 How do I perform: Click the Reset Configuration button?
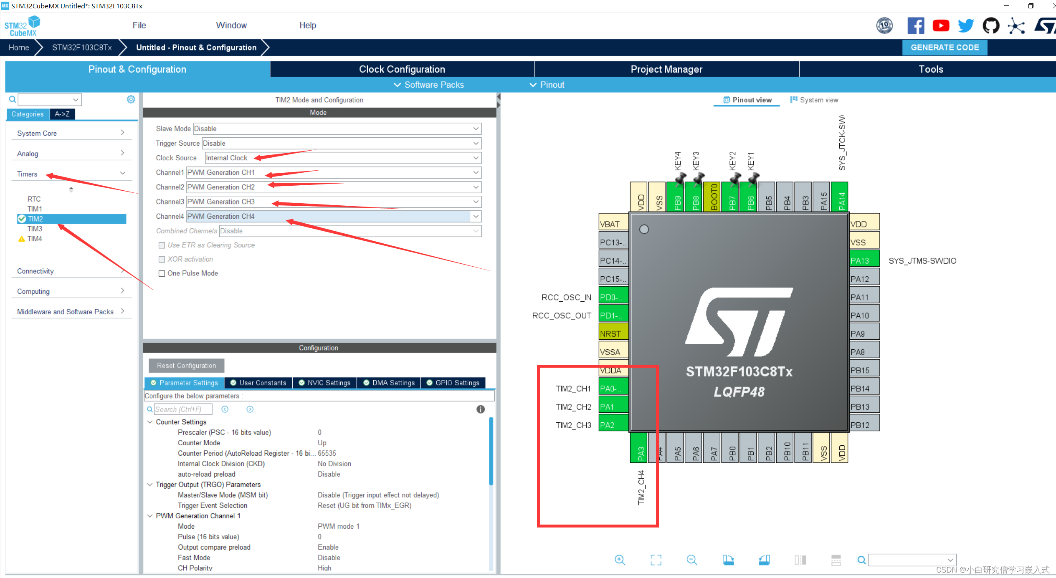186,366
